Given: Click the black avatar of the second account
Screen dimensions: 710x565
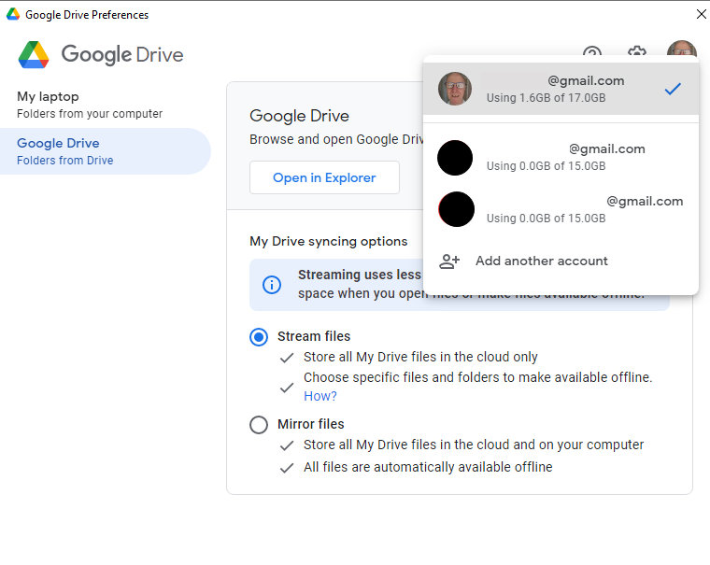Looking at the screenshot, I should pyautogui.click(x=455, y=158).
